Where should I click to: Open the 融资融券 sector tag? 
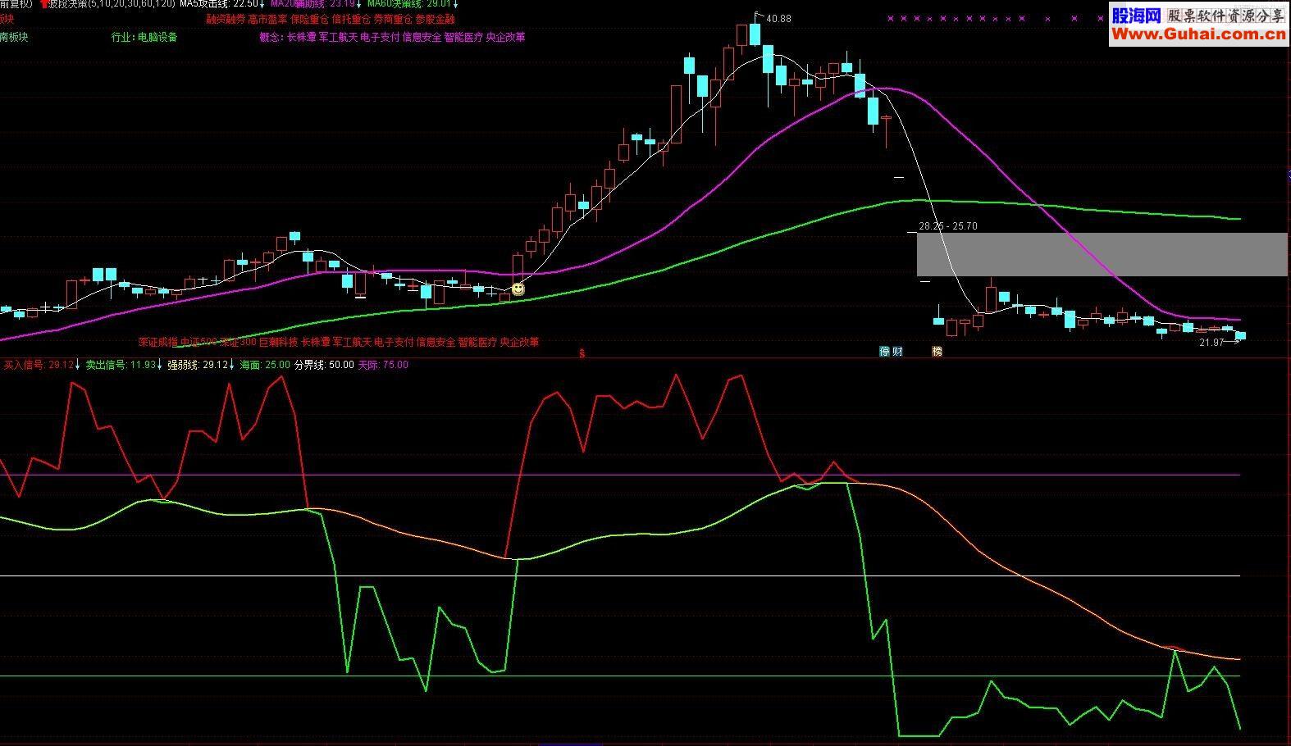(x=225, y=19)
